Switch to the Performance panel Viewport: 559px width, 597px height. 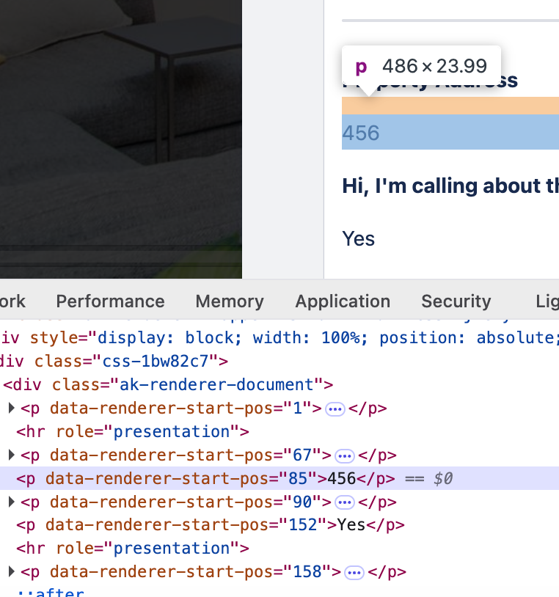tap(110, 301)
